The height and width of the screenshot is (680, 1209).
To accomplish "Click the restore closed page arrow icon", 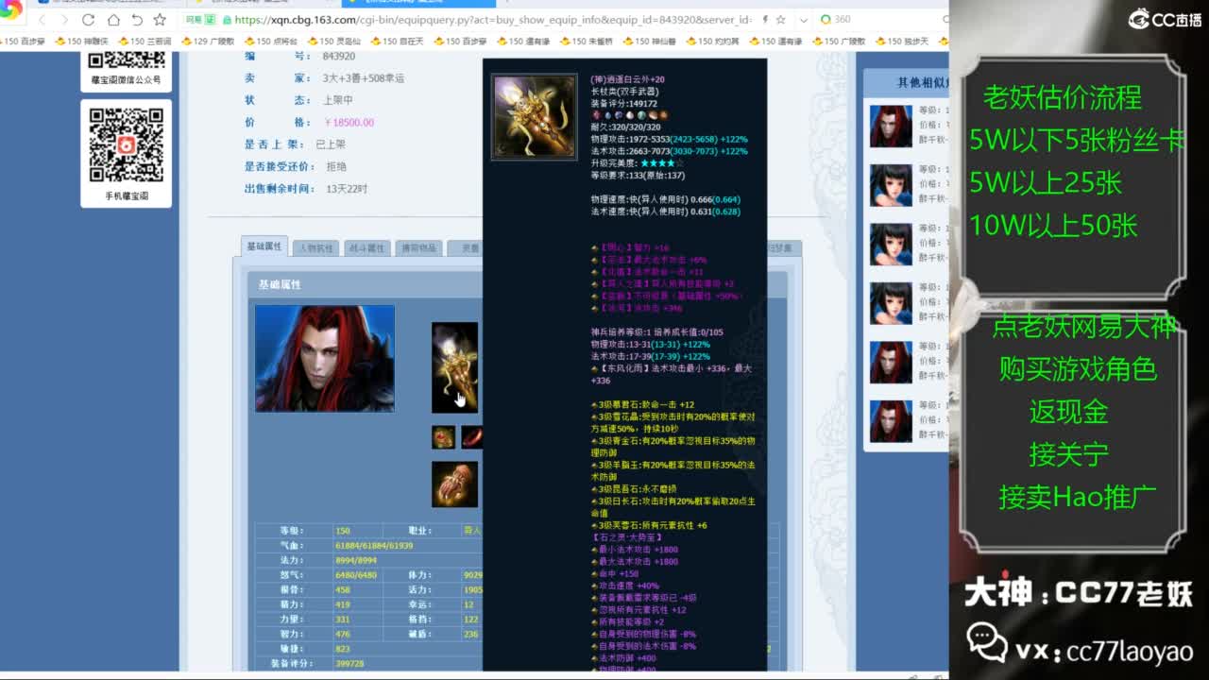I will pos(137,20).
